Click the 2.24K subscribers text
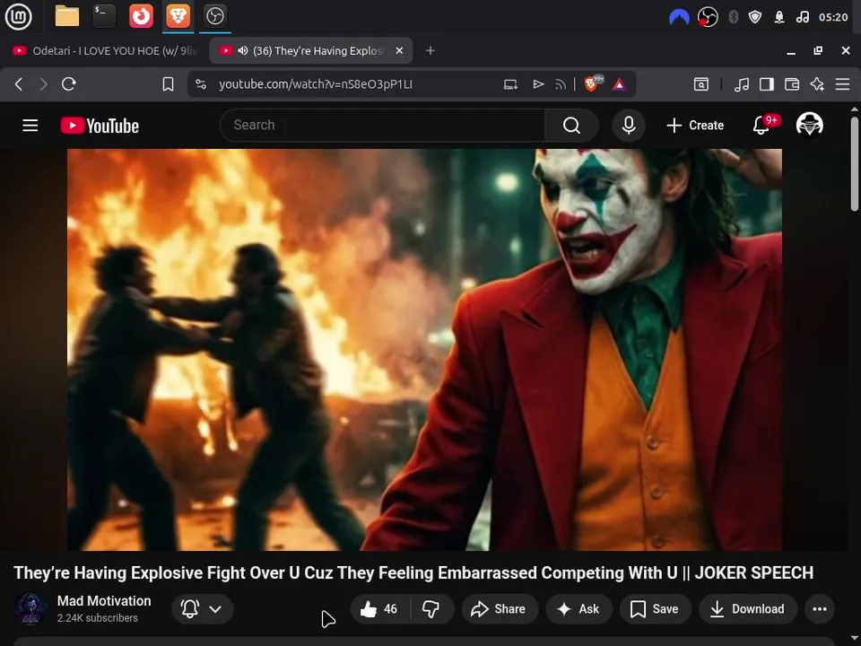This screenshot has height=646, width=861. tap(97, 618)
